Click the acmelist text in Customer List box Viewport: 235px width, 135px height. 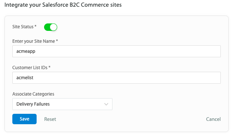(x=25, y=78)
